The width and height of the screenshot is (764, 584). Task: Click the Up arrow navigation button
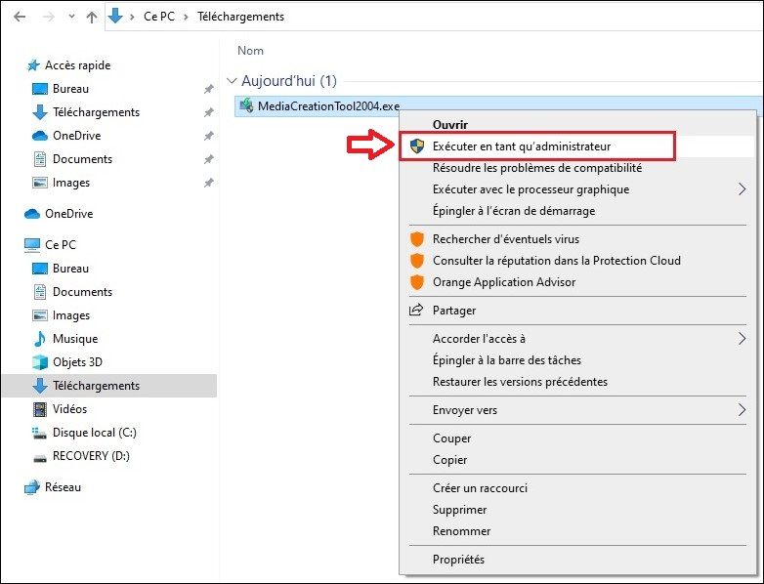point(92,17)
